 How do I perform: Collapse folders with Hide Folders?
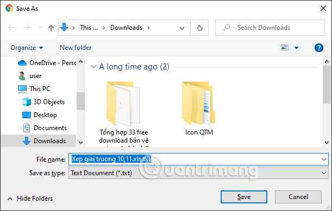pos(30,199)
